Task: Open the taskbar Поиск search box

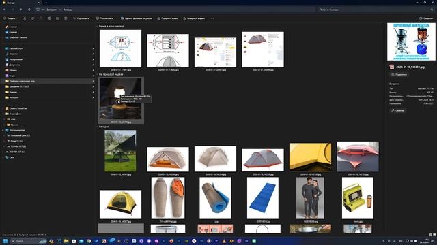Action: (x=29, y=241)
